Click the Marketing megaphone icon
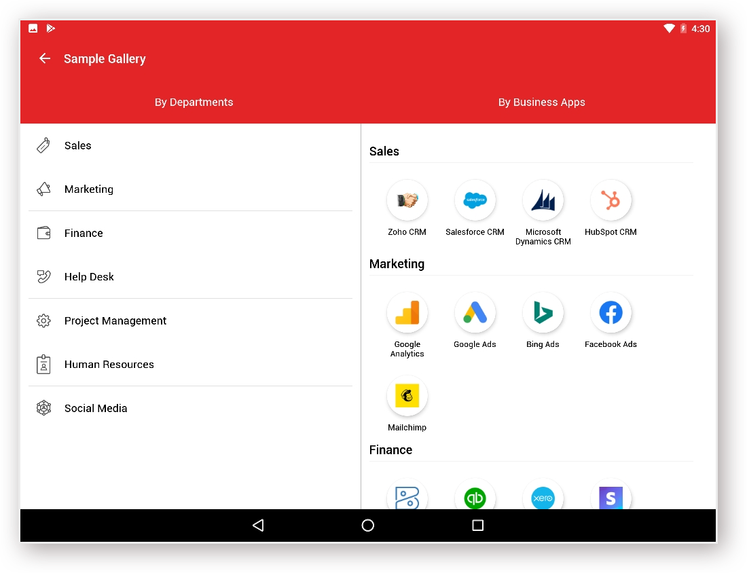 point(43,189)
